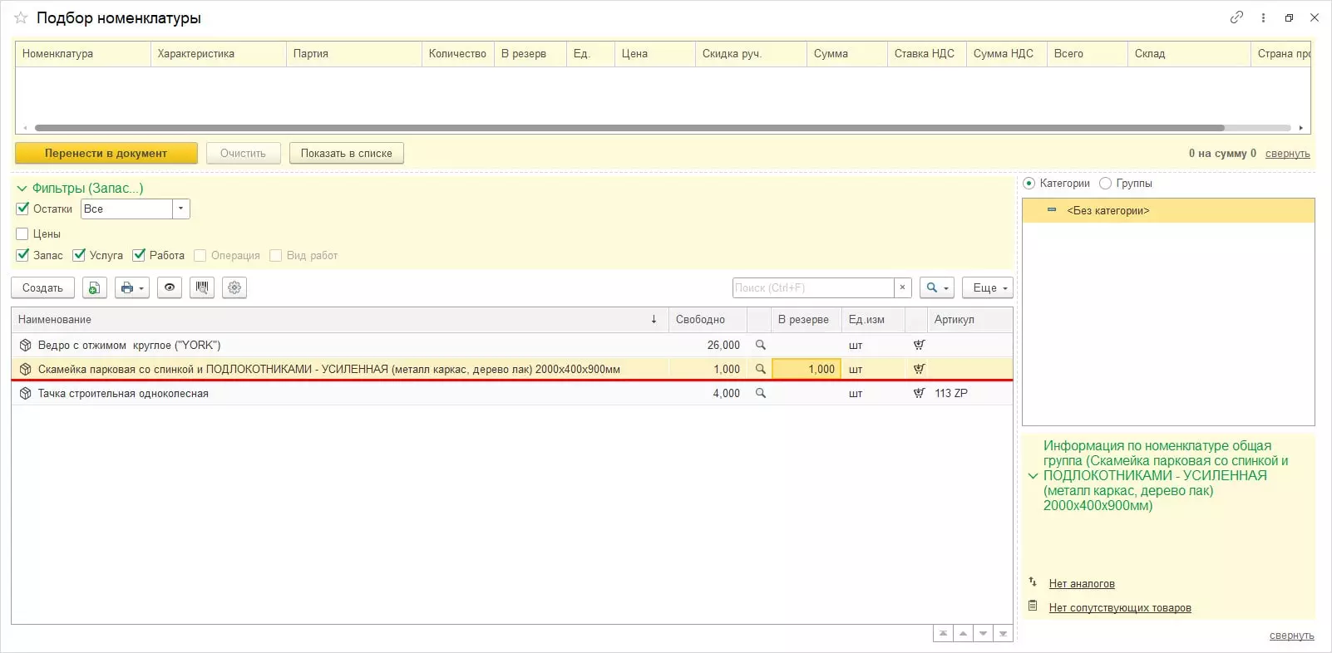Screen dimensions: 1332x653
Task: Click the item icon of the Скамейка row
Action: click(x=26, y=369)
